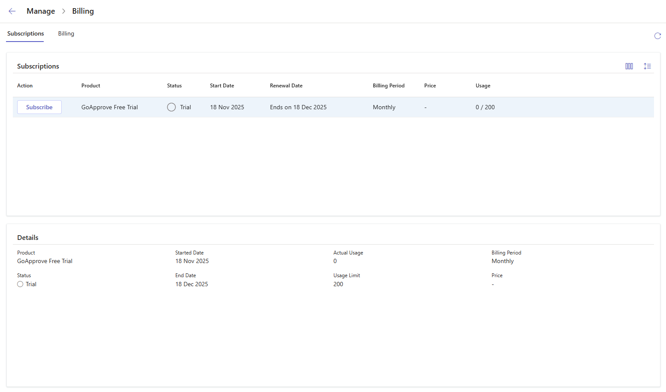Go to Manage in the breadcrumb
Screen dimensions: 666x392
(41, 11)
